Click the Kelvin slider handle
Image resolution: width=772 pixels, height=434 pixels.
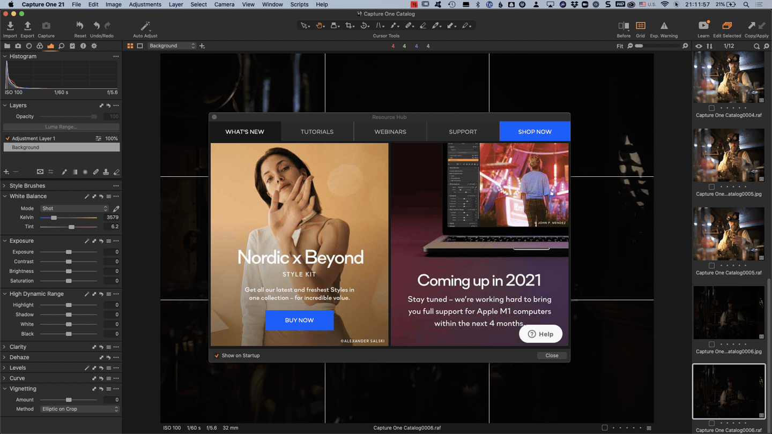[x=54, y=218]
